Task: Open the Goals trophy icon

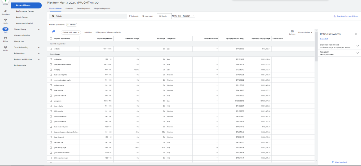Action: tap(5, 20)
